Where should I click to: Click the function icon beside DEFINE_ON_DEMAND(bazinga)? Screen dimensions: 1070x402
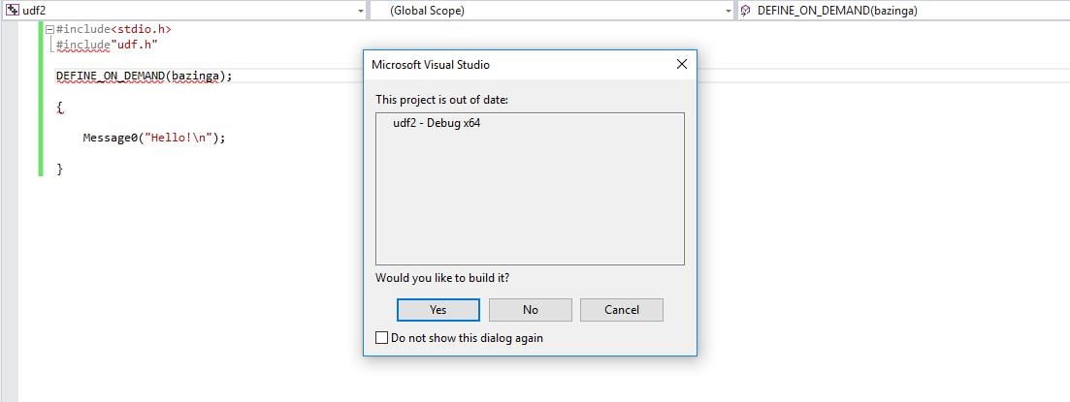pyautogui.click(x=745, y=11)
